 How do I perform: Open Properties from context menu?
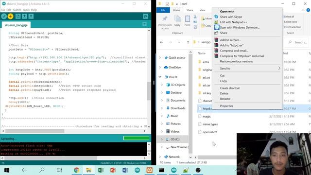[226, 106]
